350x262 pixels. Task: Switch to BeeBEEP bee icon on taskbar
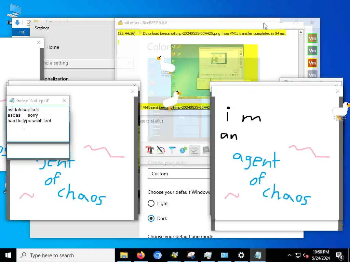174,255
